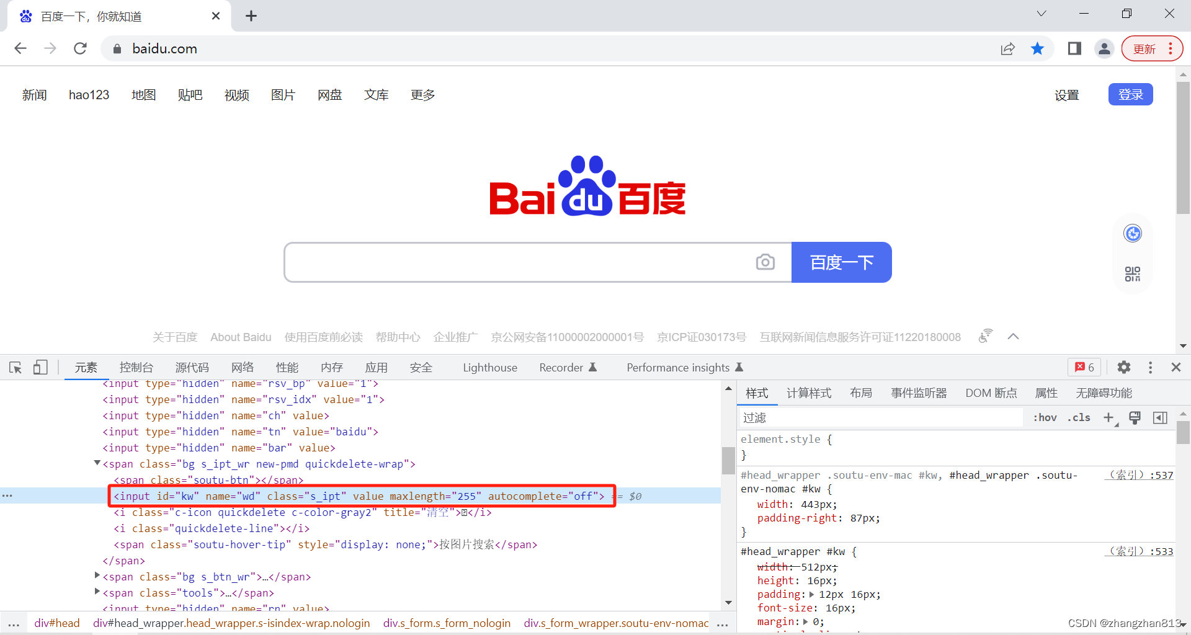The image size is (1191, 635).
Task: Open the 贴吧 link
Action: coord(190,95)
